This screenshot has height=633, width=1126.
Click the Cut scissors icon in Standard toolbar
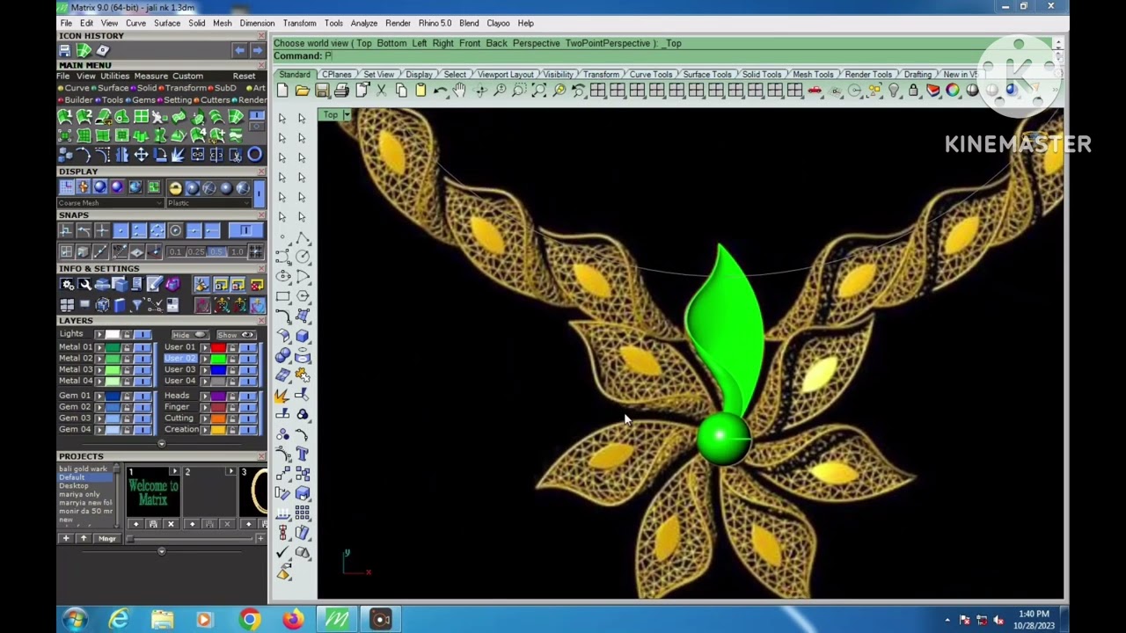tap(381, 91)
